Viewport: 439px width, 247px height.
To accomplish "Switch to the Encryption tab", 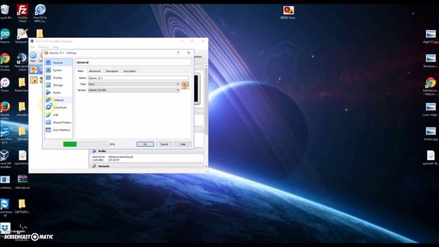I will point(130,71).
